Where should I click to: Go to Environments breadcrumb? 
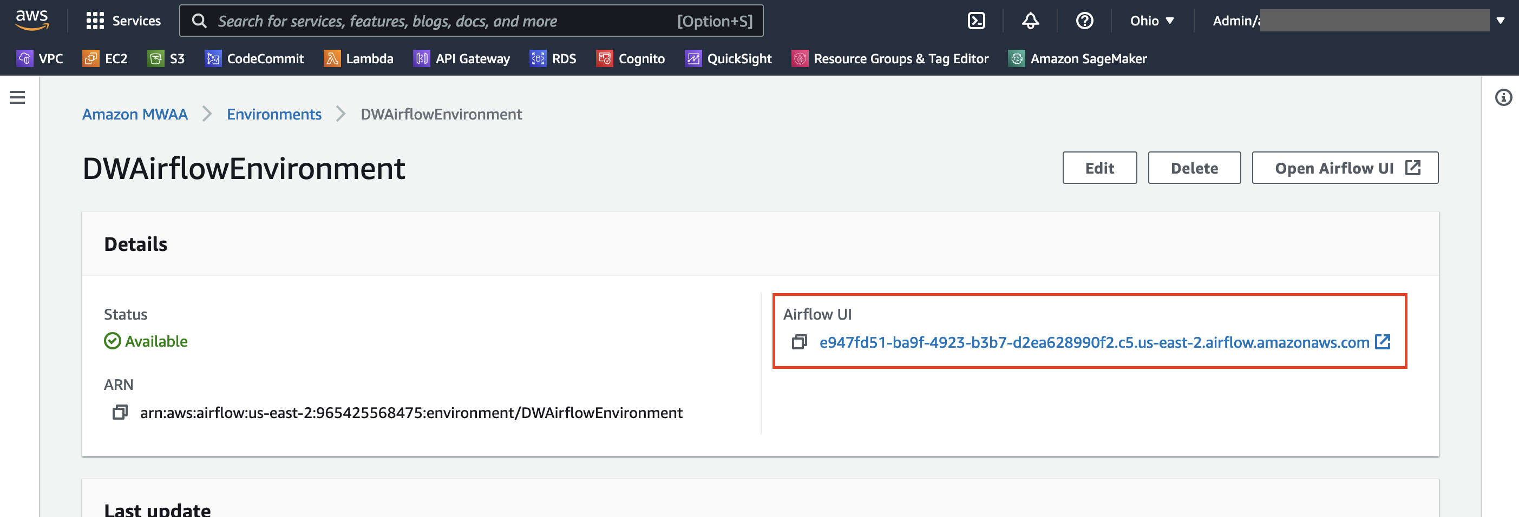(274, 114)
